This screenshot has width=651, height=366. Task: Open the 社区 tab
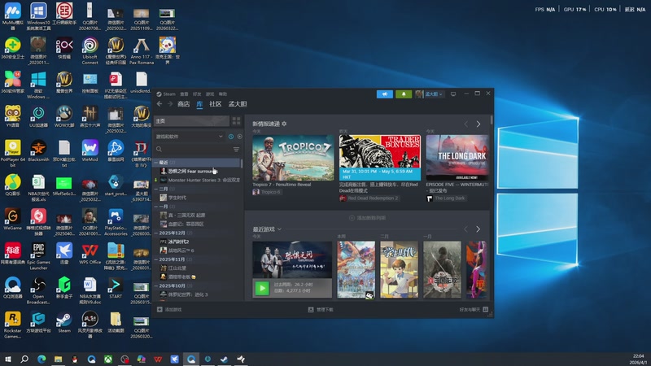[216, 104]
